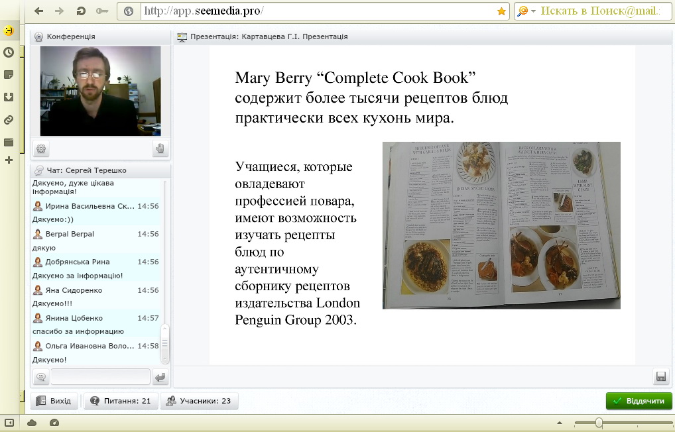The height and width of the screenshot is (432, 675).
Task: Open the search engine dropdown arrow
Action: (532, 11)
